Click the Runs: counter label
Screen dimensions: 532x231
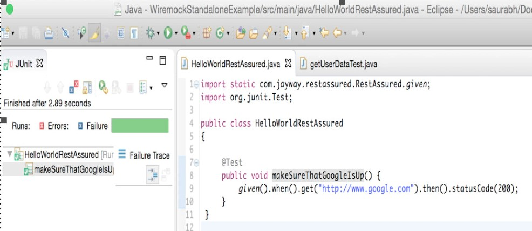pyautogui.click(x=21, y=126)
